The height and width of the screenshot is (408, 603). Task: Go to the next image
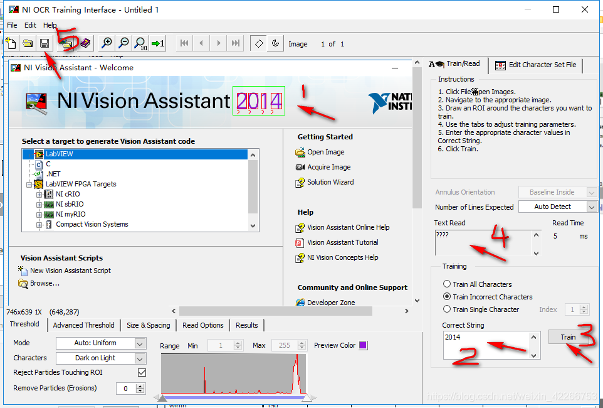point(218,43)
